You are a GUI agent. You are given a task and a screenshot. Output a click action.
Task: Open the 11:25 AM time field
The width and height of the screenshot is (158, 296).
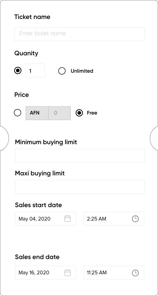click(x=114, y=272)
